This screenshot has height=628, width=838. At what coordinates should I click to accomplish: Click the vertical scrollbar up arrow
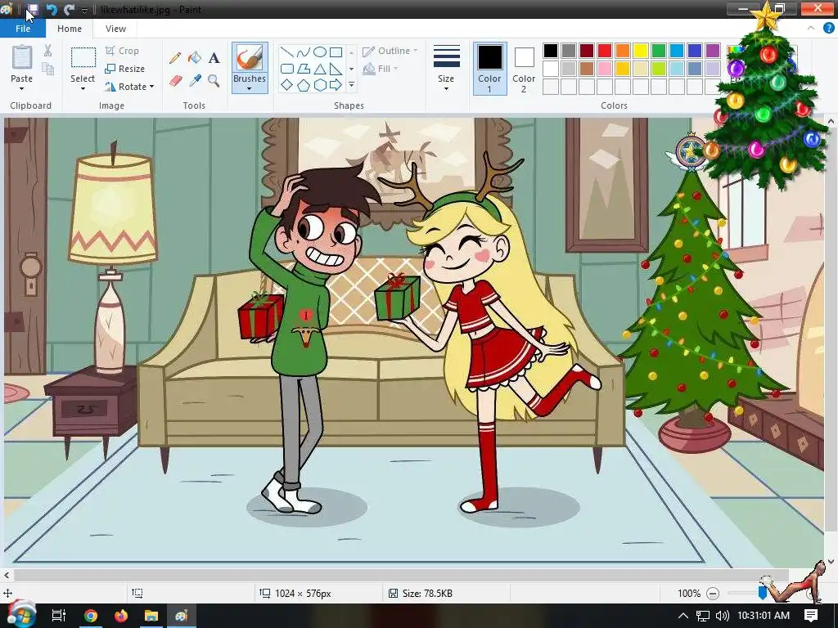831,122
